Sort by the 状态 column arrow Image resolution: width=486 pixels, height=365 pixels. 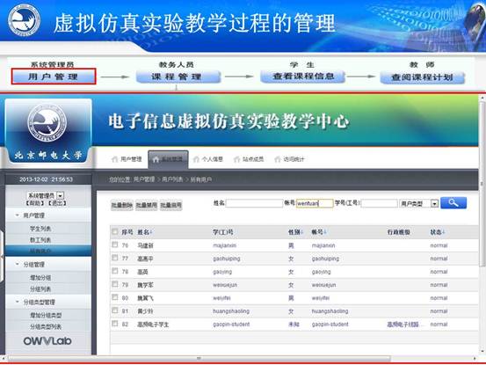(x=444, y=232)
